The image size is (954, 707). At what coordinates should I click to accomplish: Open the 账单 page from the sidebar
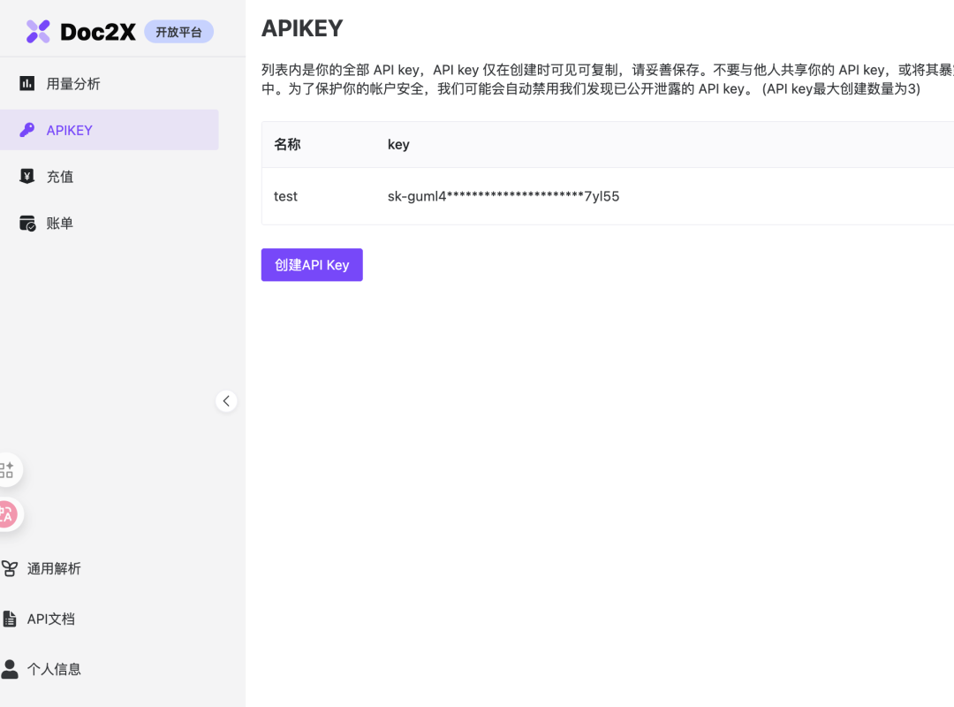point(60,223)
